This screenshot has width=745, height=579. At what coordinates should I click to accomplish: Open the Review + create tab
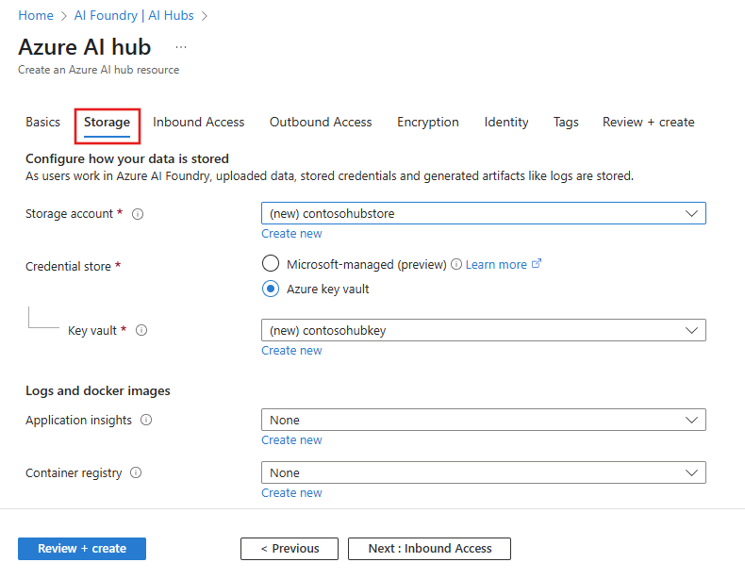point(648,123)
